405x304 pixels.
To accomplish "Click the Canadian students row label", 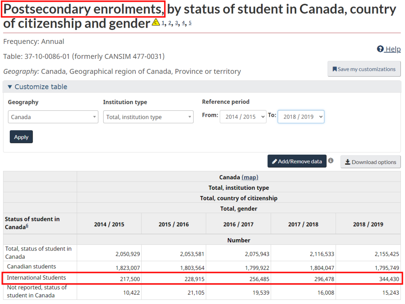I will [x=31, y=267].
